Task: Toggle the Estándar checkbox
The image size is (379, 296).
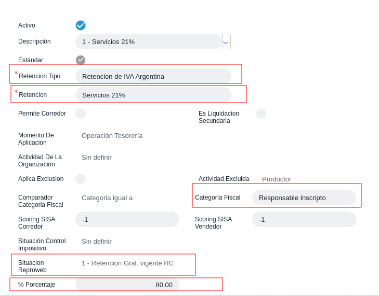Action: pos(81,60)
